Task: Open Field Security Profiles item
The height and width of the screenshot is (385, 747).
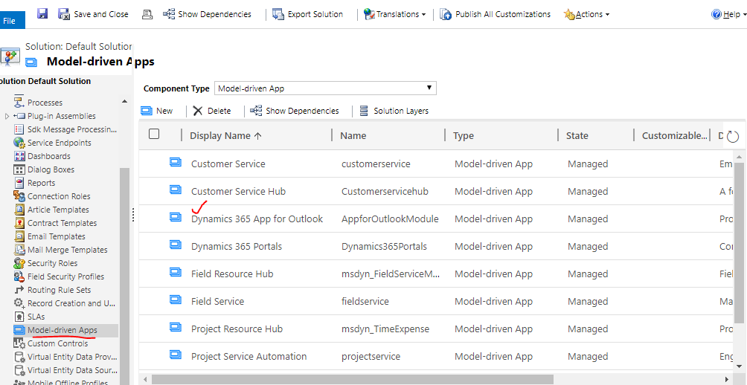Action: coord(65,276)
